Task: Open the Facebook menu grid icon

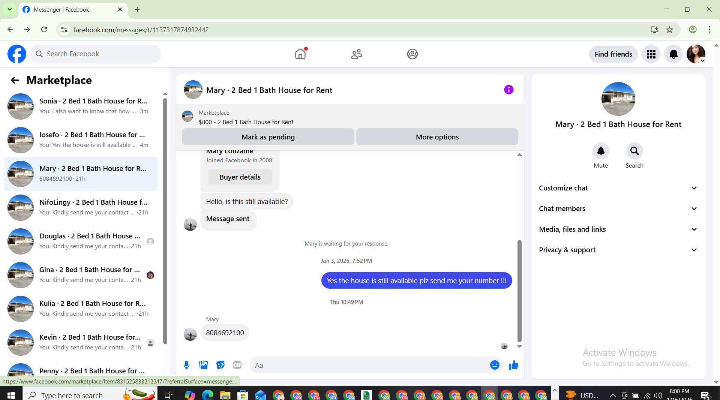Action: click(x=651, y=54)
